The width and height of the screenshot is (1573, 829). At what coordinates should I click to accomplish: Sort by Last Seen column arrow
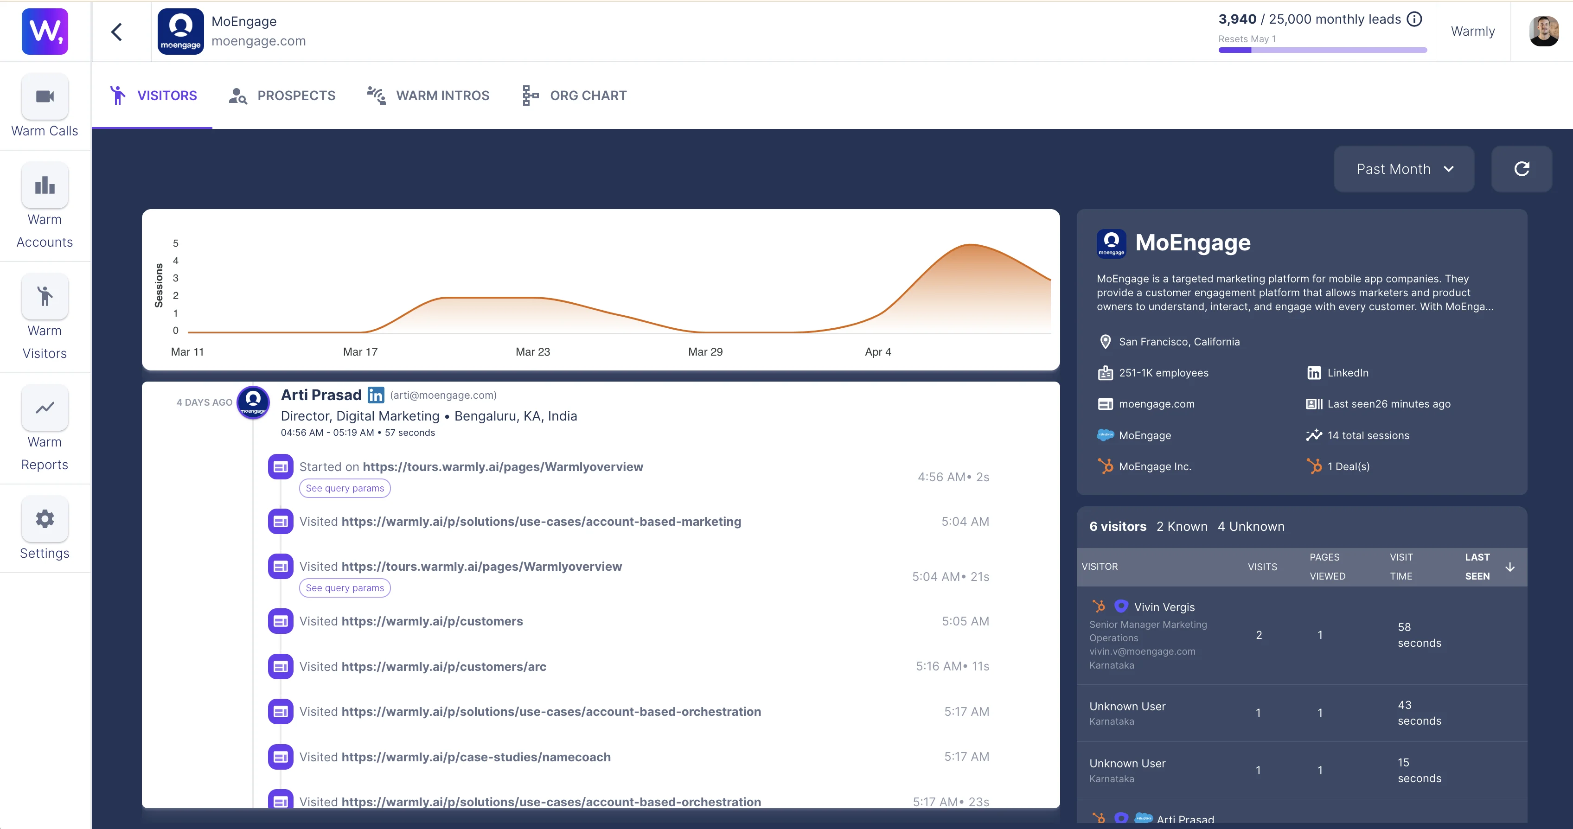point(1509,567)
